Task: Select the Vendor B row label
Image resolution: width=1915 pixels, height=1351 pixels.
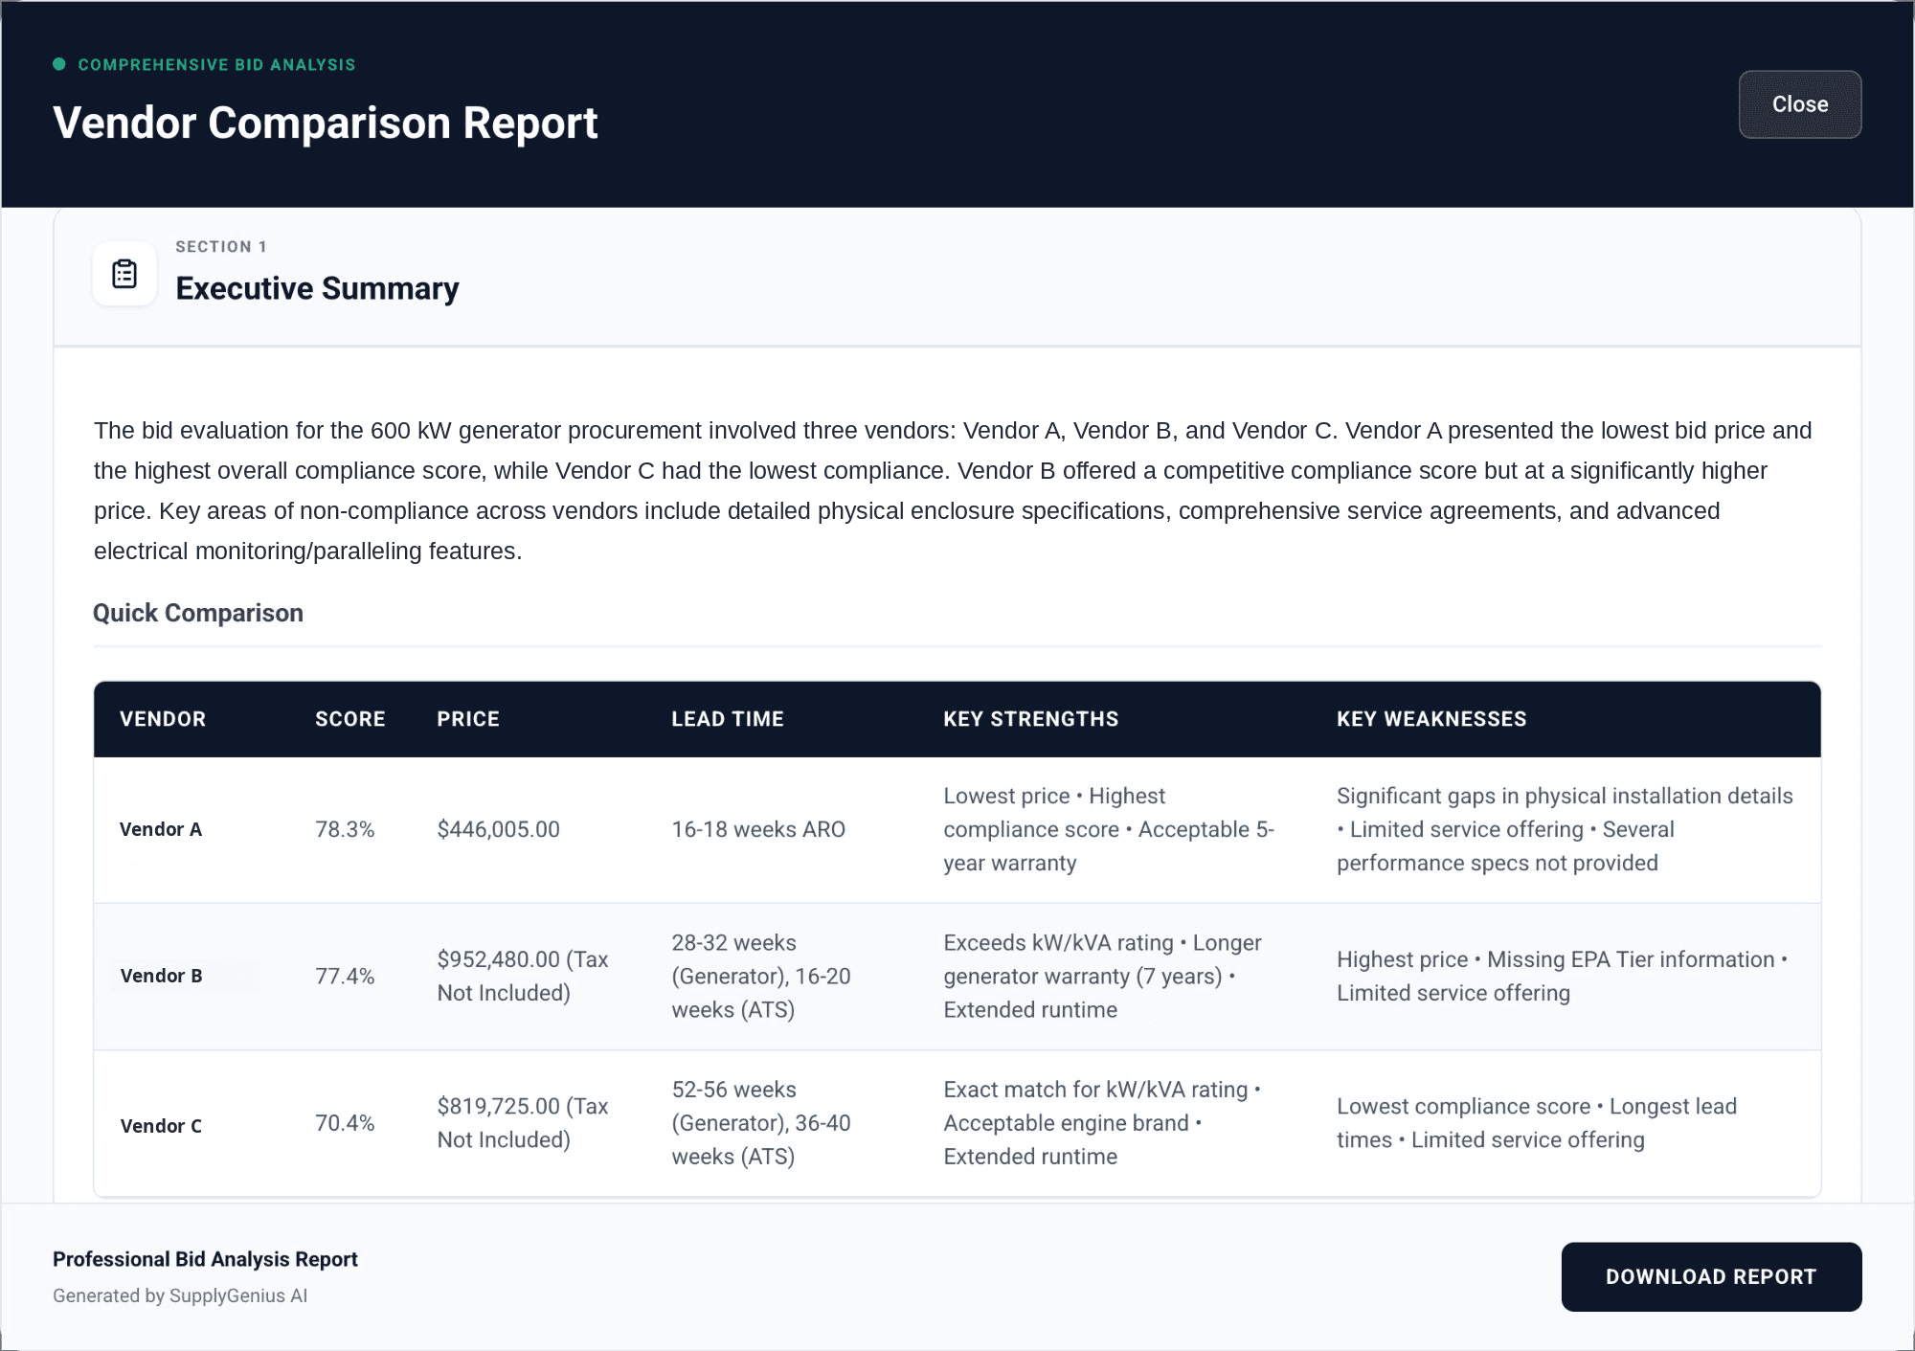Action: point(162,976)
